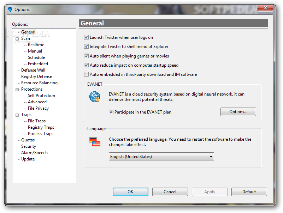Select Security in options tree
Viewport: 283px width, 213px height.
pyautogui.click(x=29, y=146)
